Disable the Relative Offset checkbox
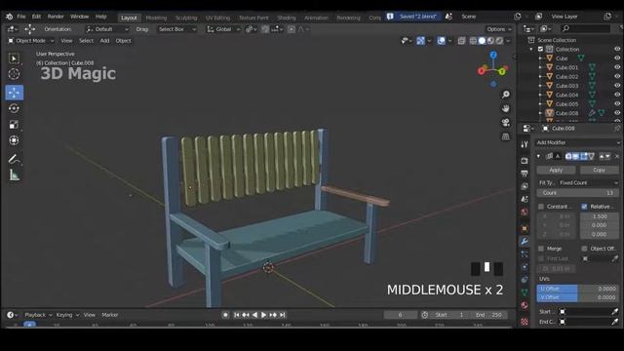Viewport: 624px width, 351px height. (584, 207)
